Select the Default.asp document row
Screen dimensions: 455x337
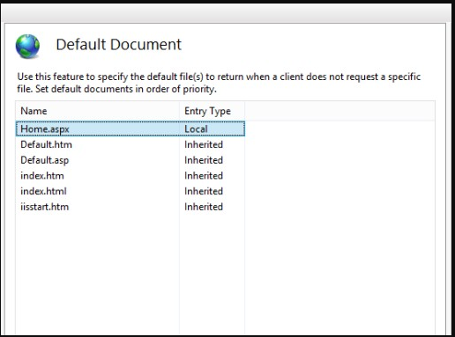131,160
